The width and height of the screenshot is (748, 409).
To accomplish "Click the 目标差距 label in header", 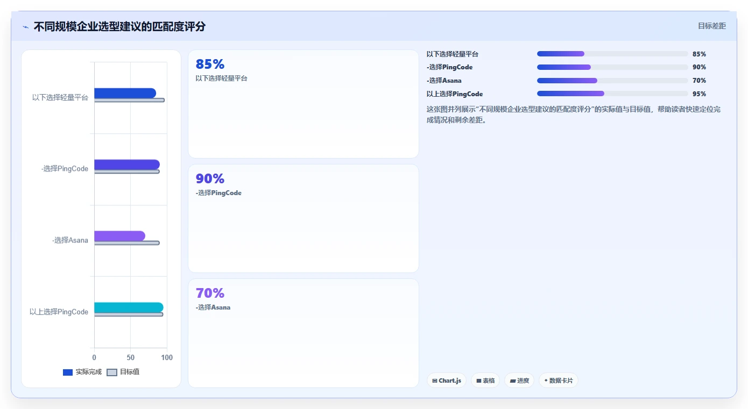I will coord(711,26).
